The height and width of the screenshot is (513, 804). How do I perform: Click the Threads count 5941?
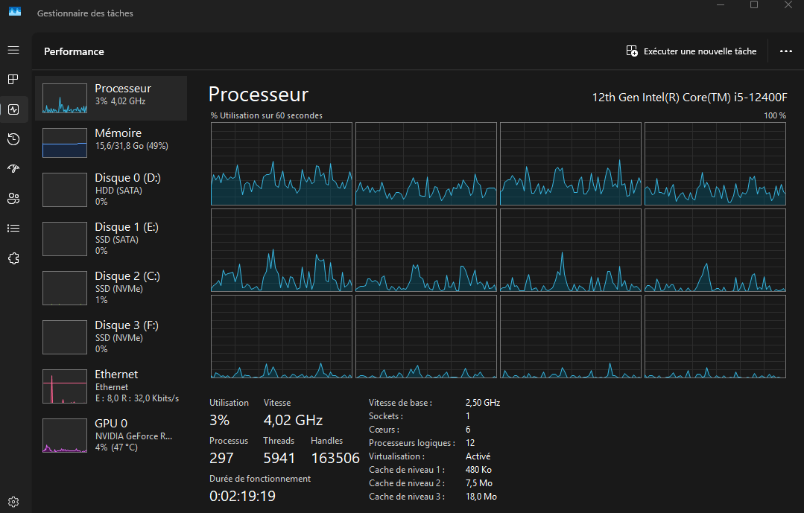[279, 458]
